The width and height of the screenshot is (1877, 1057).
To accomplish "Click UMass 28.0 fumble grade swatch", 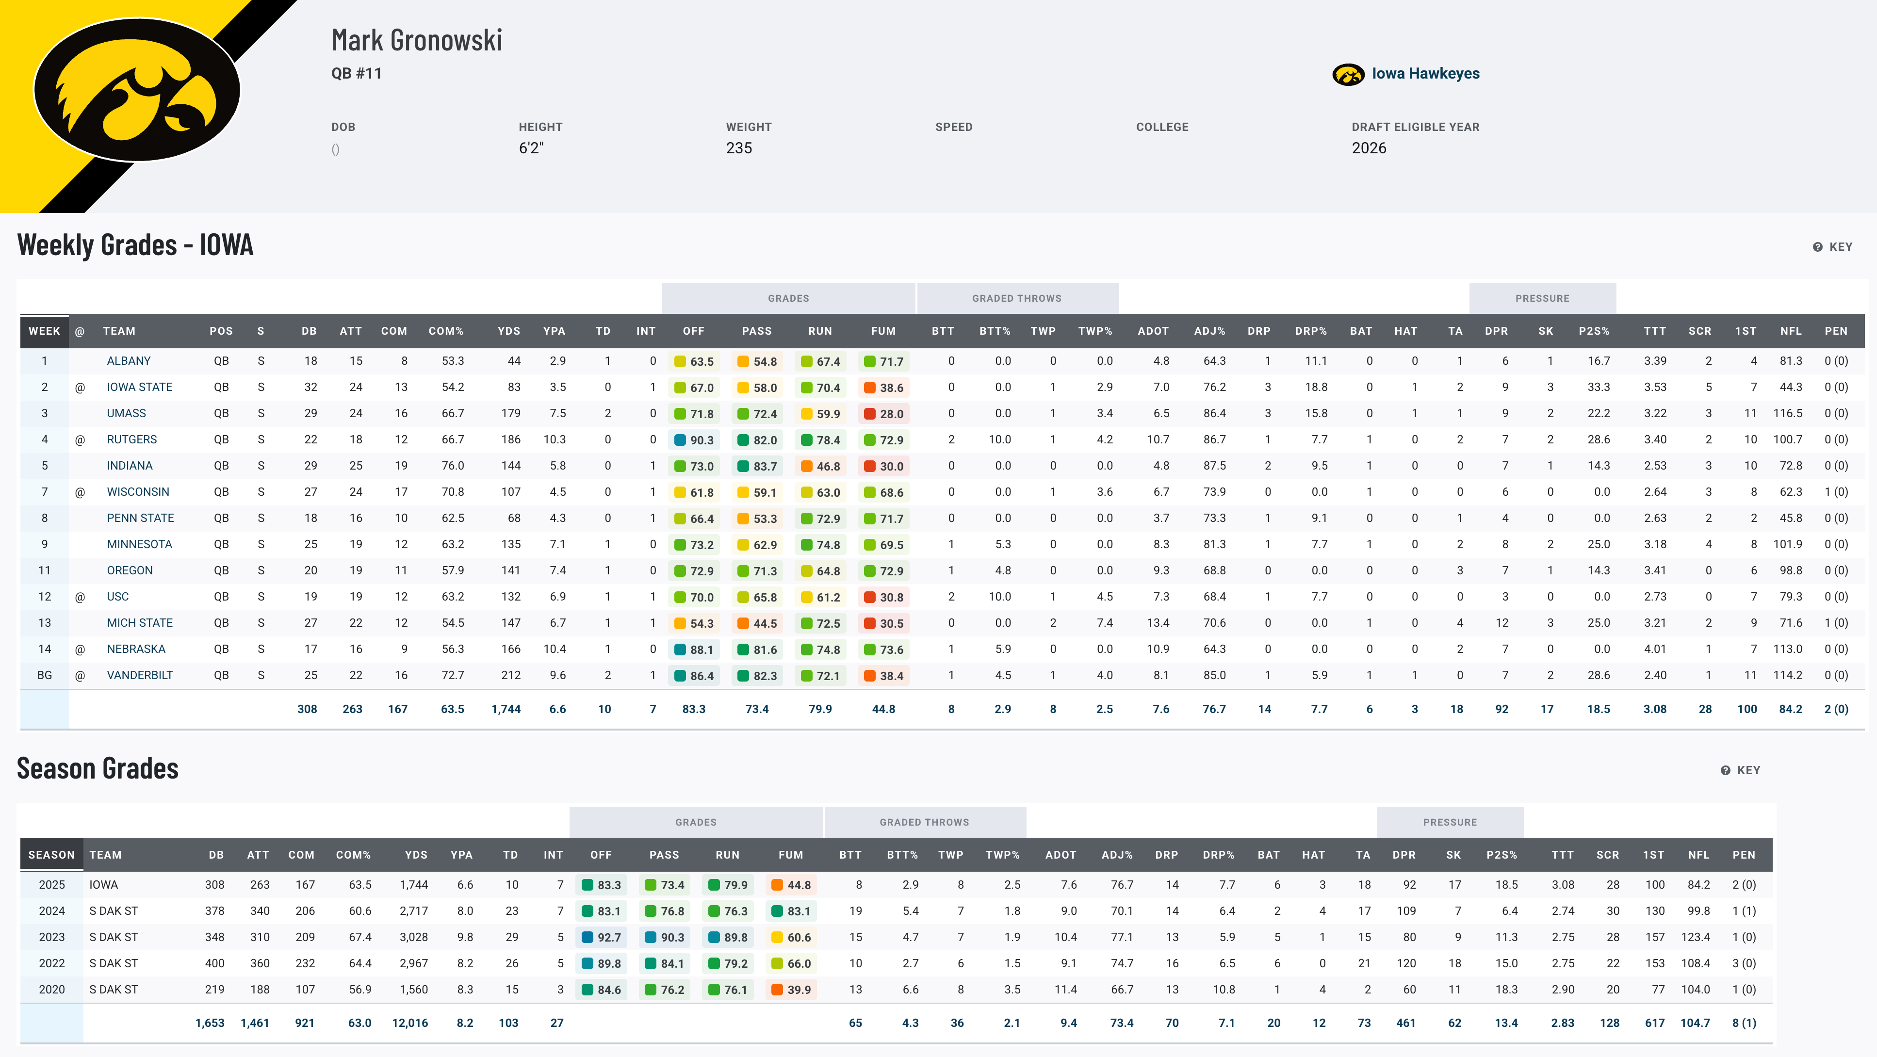I will 869,414.
